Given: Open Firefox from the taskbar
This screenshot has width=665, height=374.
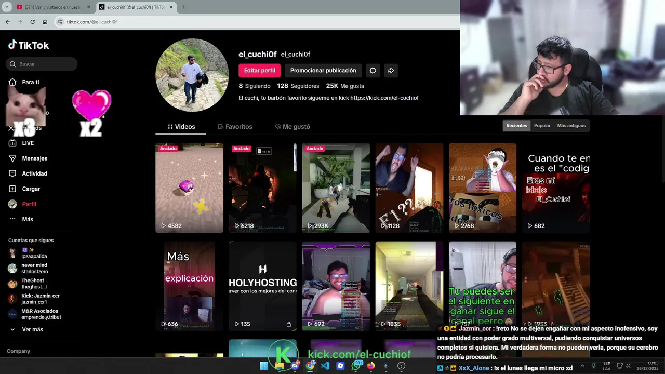Looking at the screenshot, I should coord(371,366).
